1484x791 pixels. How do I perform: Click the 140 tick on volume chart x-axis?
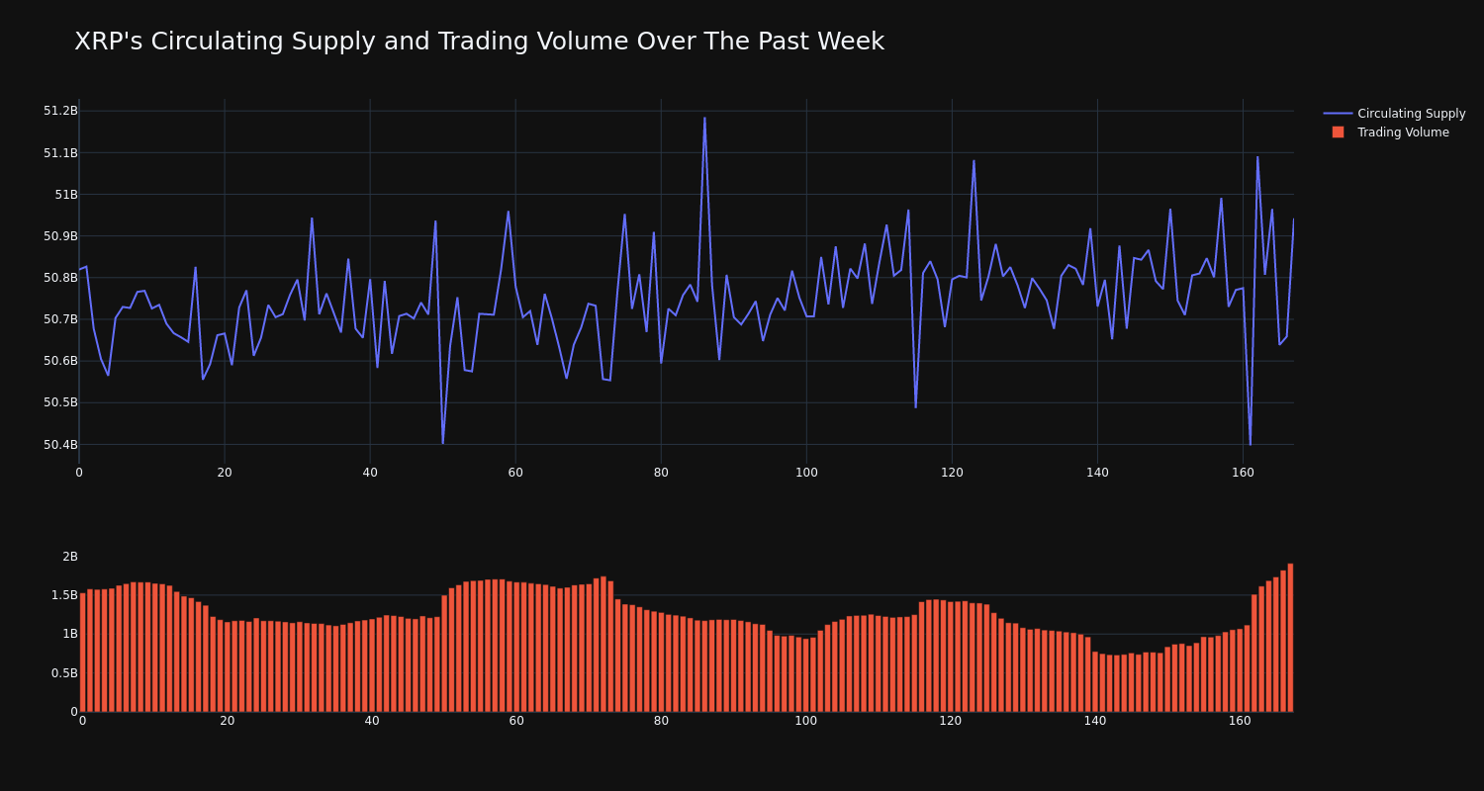click(1095, 721)
